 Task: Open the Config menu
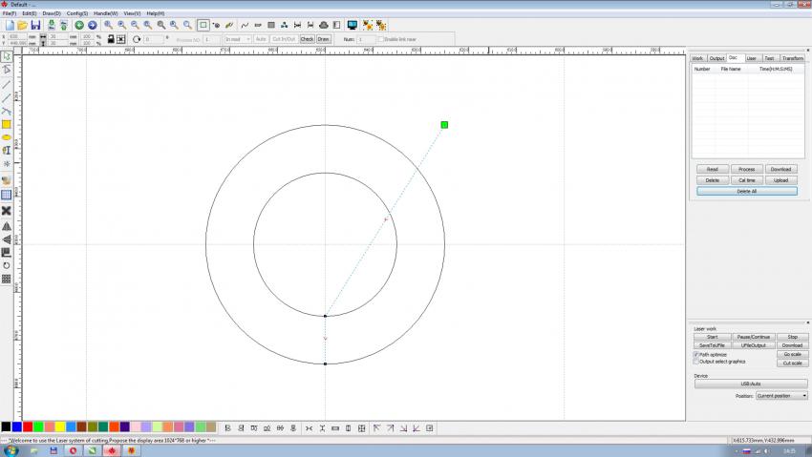point(76,13)
